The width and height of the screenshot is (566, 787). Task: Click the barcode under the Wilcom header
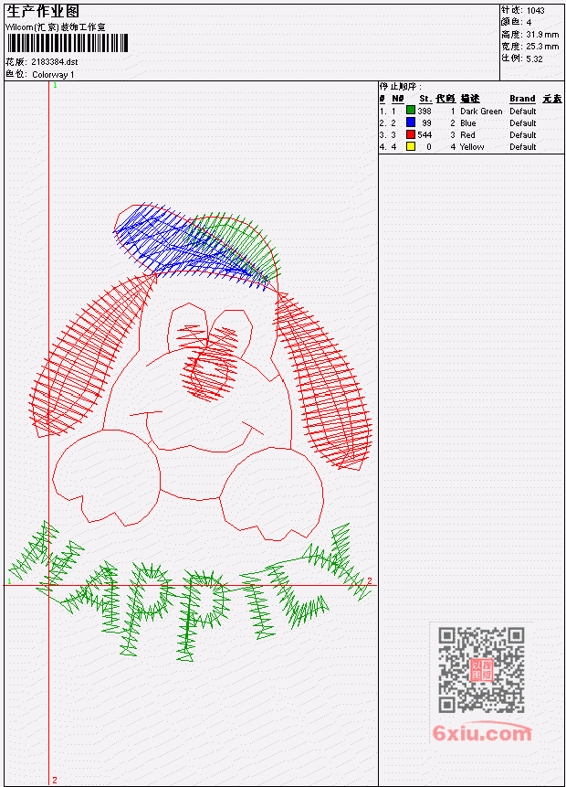pyautogui.click(x=68, y=43)
